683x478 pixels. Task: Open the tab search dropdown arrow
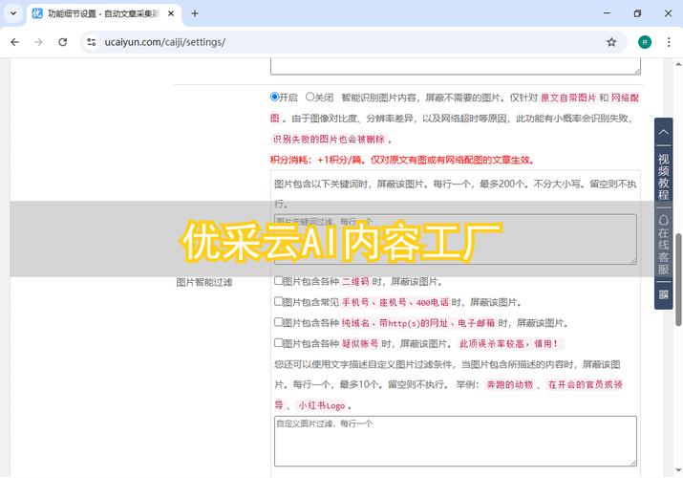[x=13, y=13]
